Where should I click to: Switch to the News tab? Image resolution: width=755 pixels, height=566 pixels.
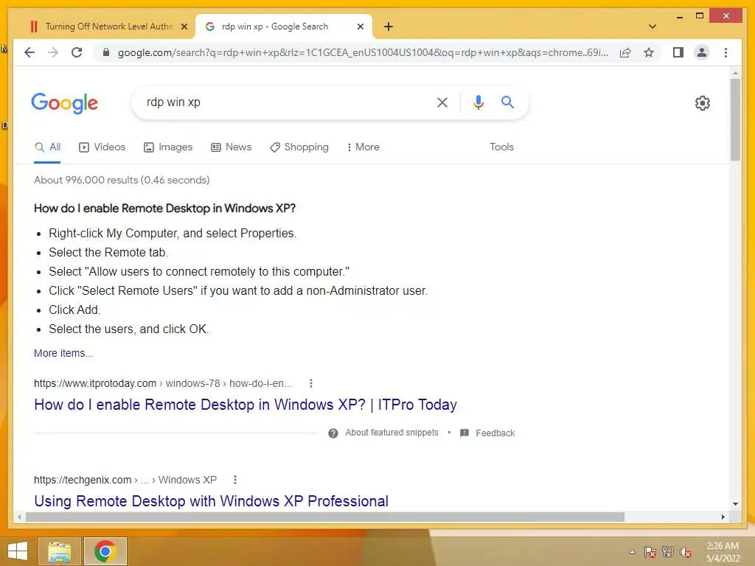231,147
